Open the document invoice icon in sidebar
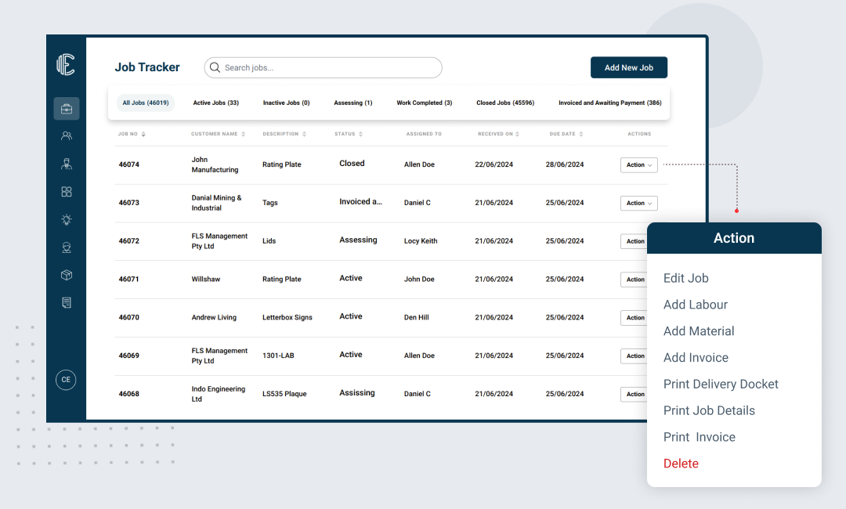 67,302
